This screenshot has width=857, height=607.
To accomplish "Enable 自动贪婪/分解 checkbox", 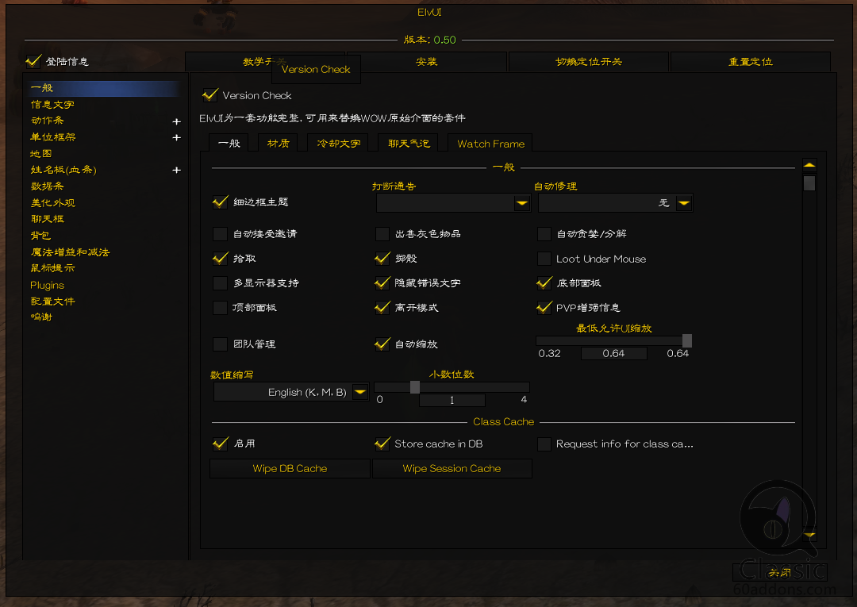I will coord(544,234).
